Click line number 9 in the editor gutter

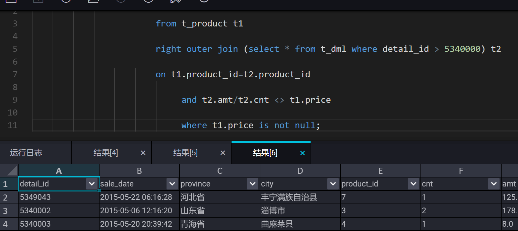(15, 100)
